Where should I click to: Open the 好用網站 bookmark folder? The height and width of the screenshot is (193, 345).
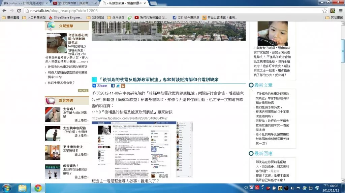tap(116, 17)
